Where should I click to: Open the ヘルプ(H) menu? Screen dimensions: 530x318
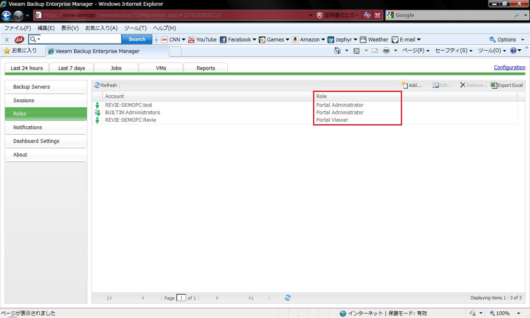click(164, 28)
